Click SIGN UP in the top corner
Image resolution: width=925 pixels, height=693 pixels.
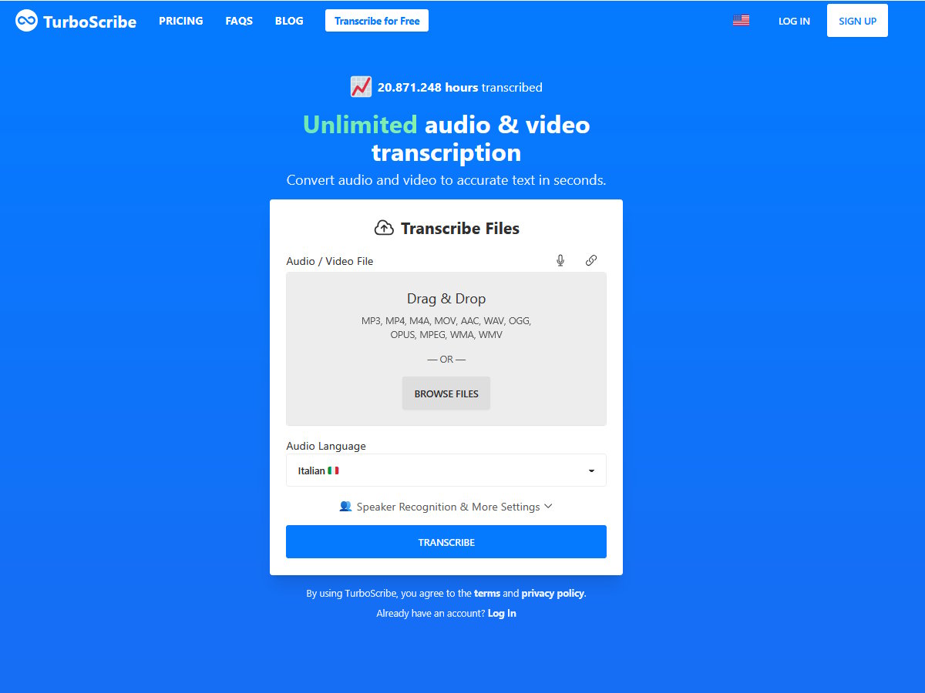(857, 21)
